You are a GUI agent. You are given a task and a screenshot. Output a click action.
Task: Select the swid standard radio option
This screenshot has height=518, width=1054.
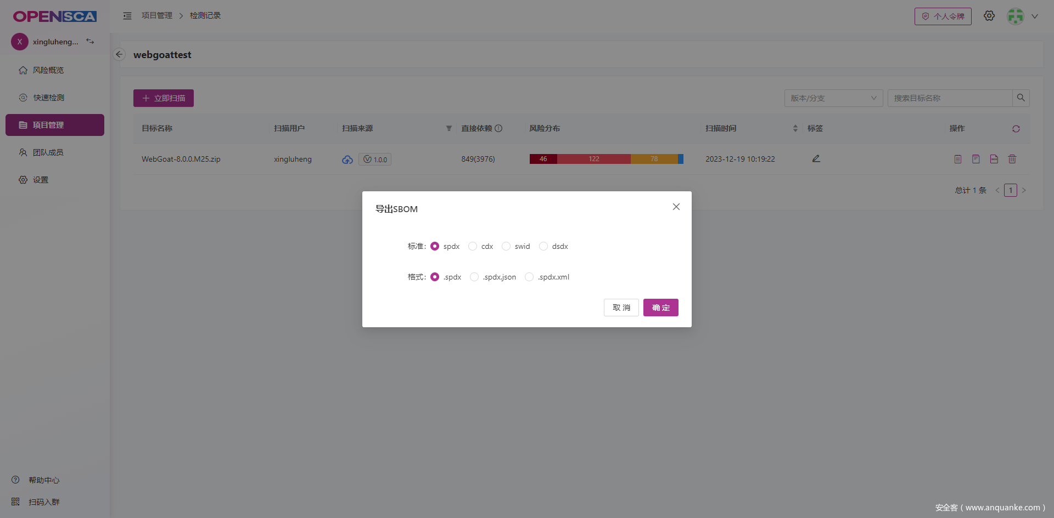pos(506,246)
